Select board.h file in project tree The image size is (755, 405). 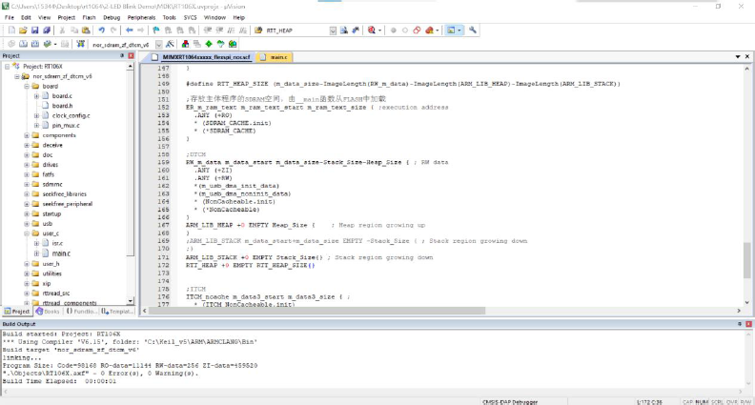coord(62,106)
